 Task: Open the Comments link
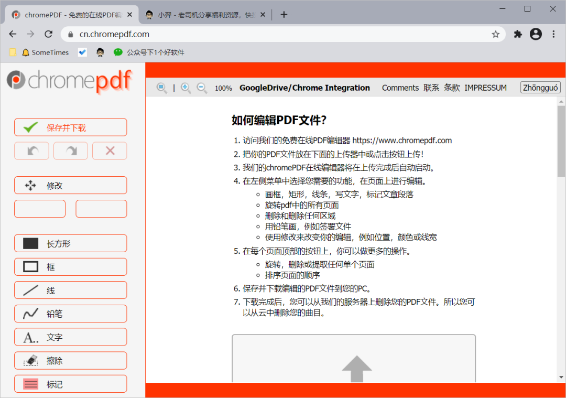[x=400, y=88]
